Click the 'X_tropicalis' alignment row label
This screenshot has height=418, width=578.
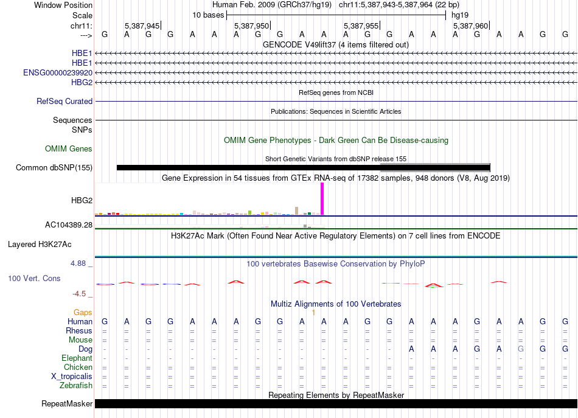pyautogui.click(x=72, y=377)
